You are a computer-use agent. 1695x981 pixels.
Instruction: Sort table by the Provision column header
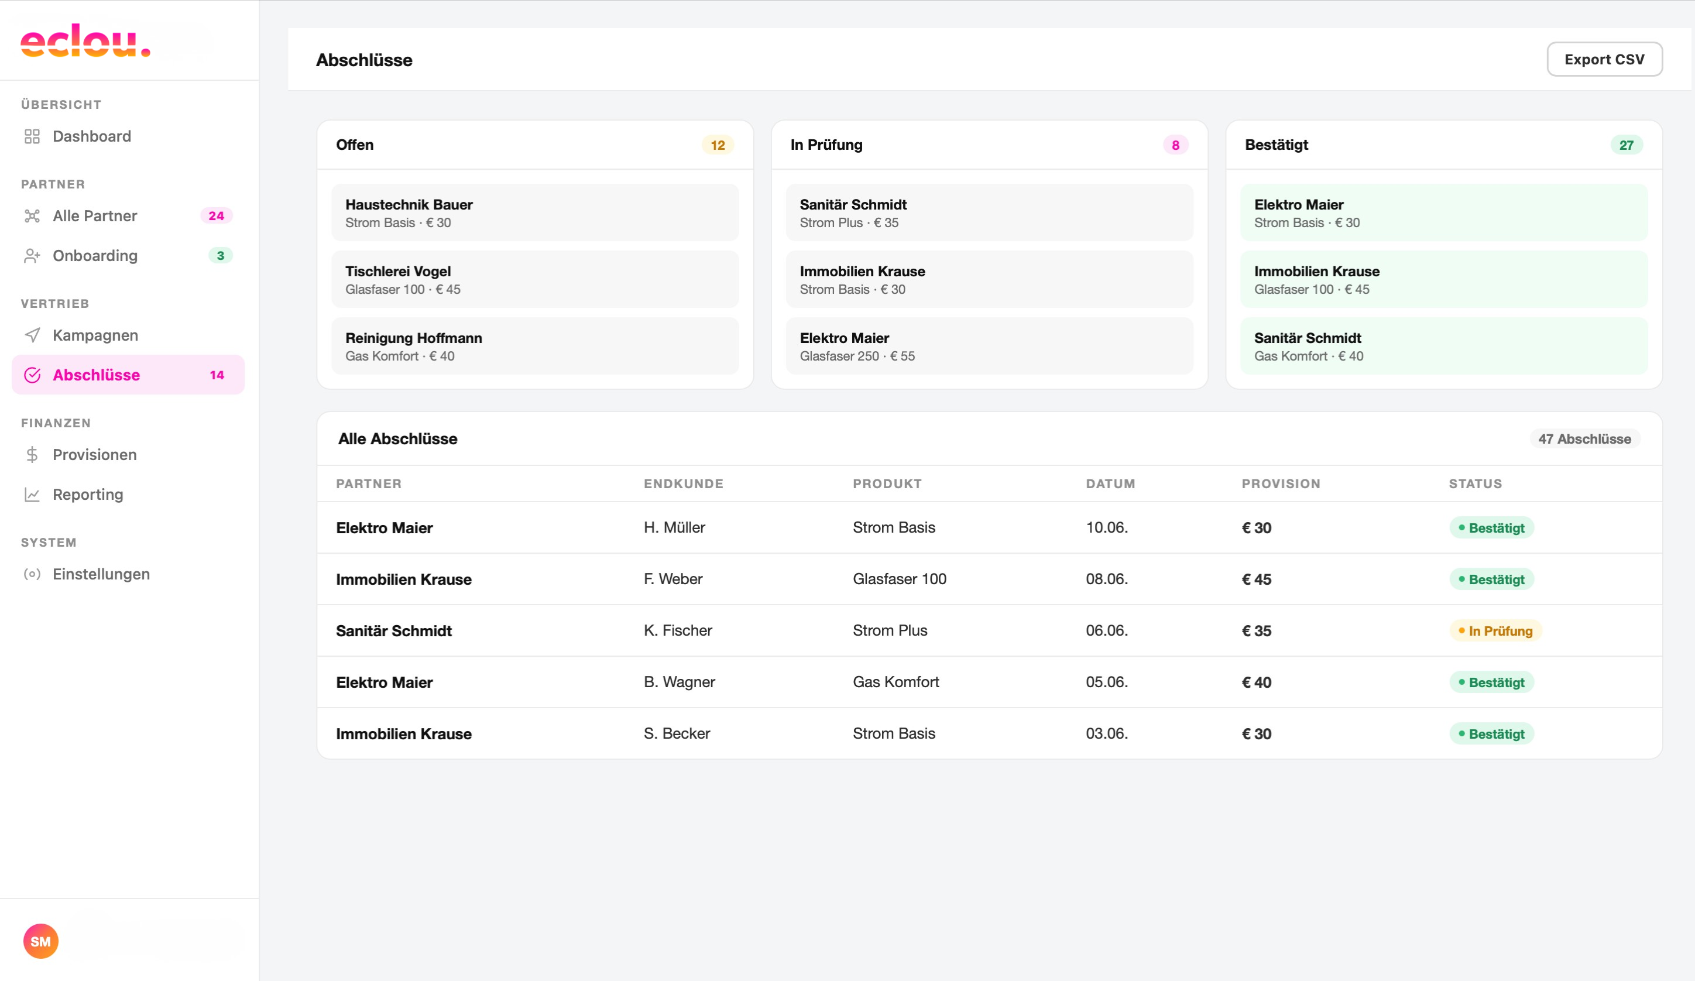point(1281,484)
